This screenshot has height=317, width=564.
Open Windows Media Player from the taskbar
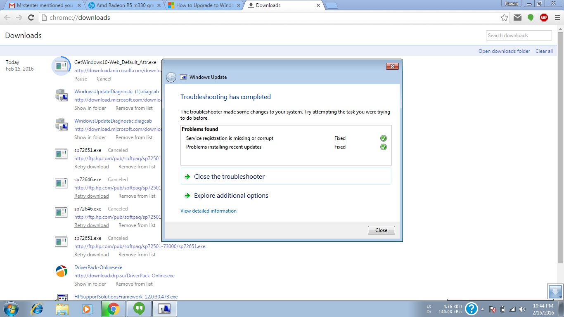(x=87, y=309)
